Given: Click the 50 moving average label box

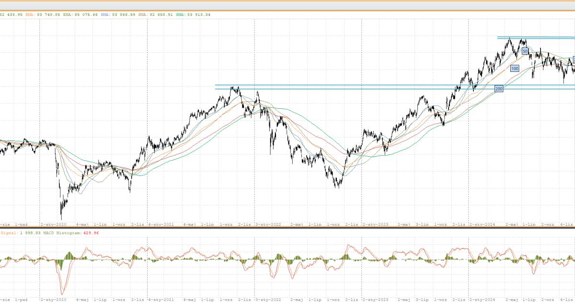Looking at the screenshot, I should click(x=525, y=51).
